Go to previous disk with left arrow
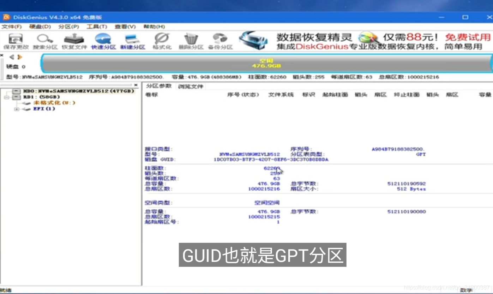Image resolution: width=493 pixels, height=294 pixels. [x=12, y=57]
